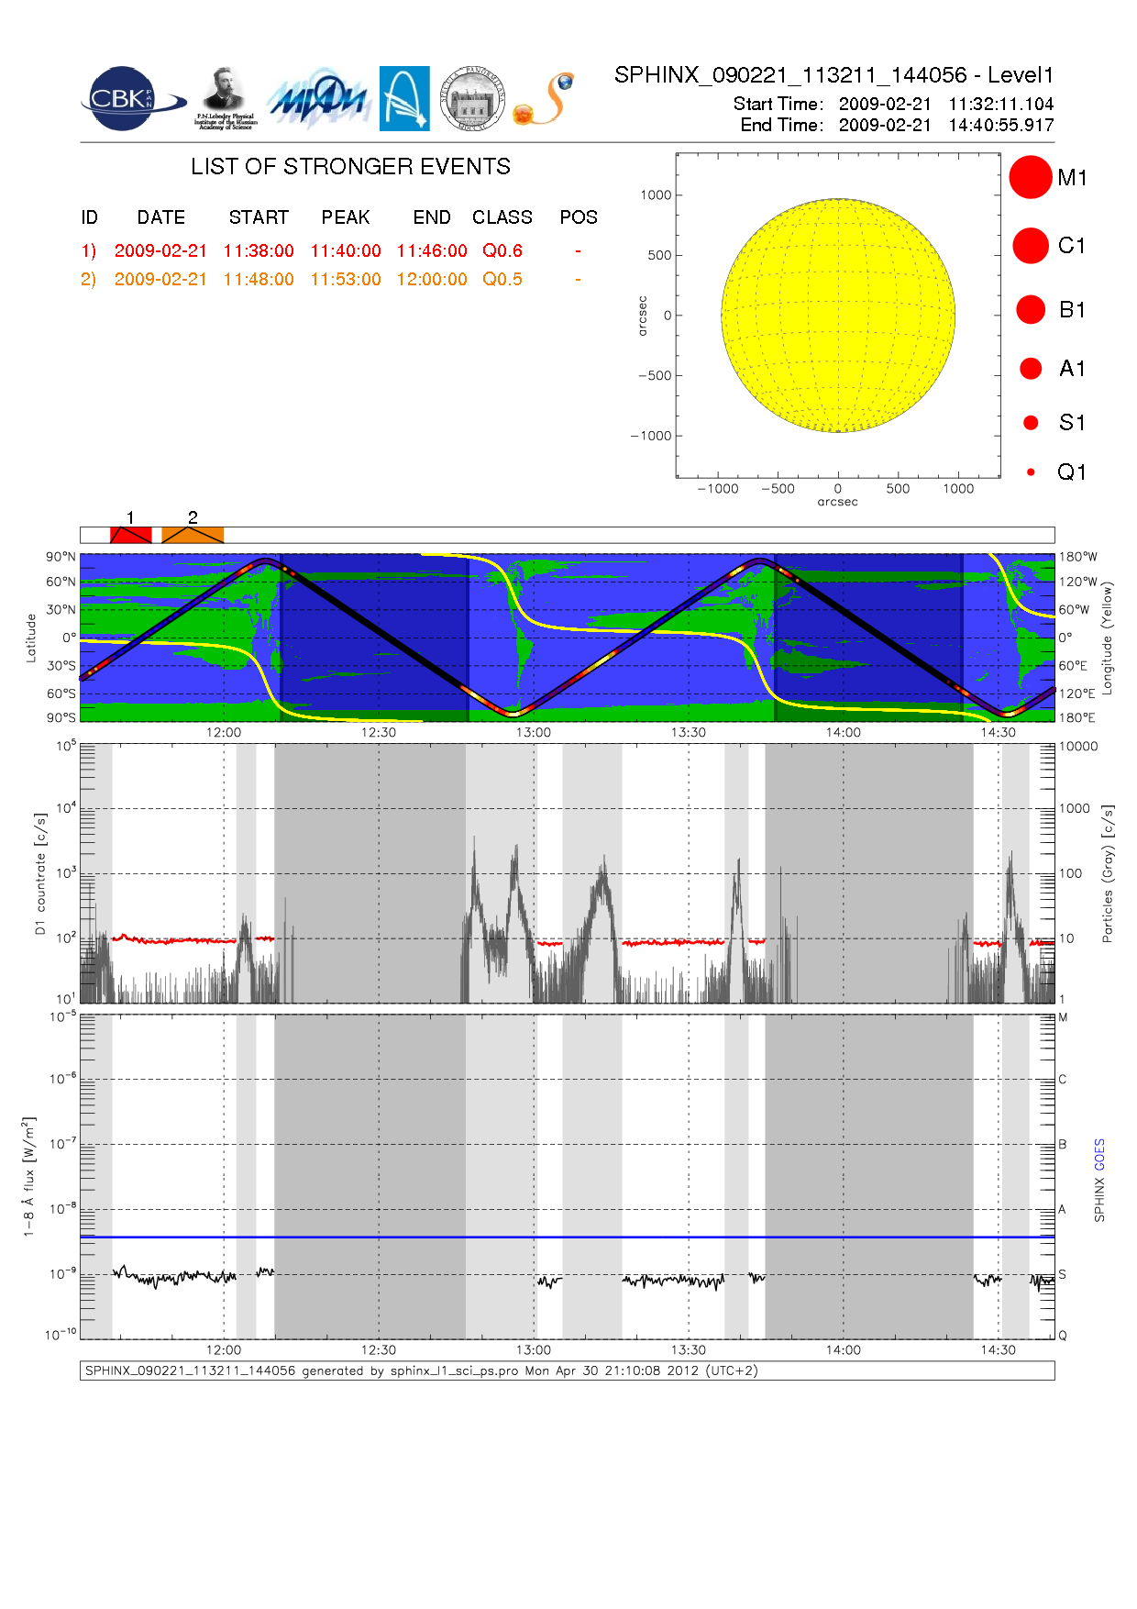Click the PEAK column header
The width and height of the screenshot is (1137, 1609).
coord(345,217)
